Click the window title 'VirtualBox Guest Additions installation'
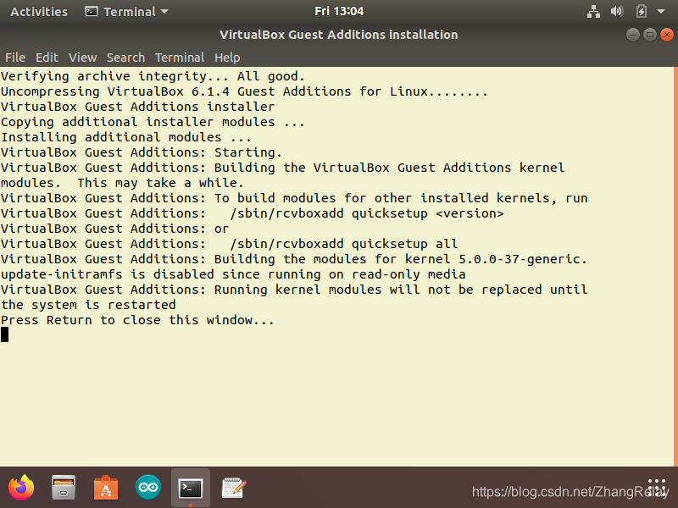678x508 pixels. tap(338, 35)
